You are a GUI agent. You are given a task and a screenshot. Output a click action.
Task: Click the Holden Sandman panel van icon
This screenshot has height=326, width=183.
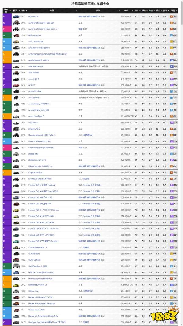(16, 304)
